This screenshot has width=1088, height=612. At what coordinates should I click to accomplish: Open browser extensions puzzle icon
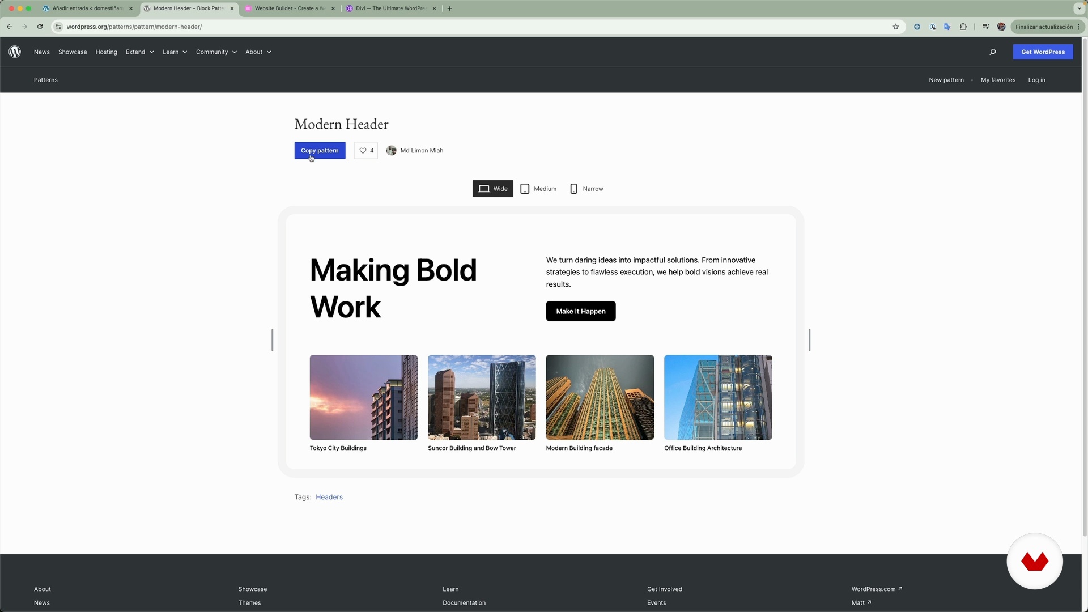point(963,27)
